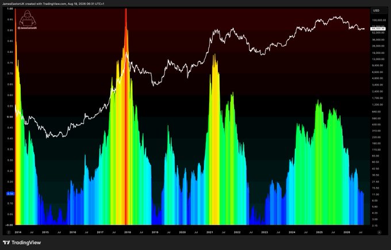The height and width of the screenshot is (250, 391).
Task: Click the 13,000.00 price axis label
Action: click(378, 59)
